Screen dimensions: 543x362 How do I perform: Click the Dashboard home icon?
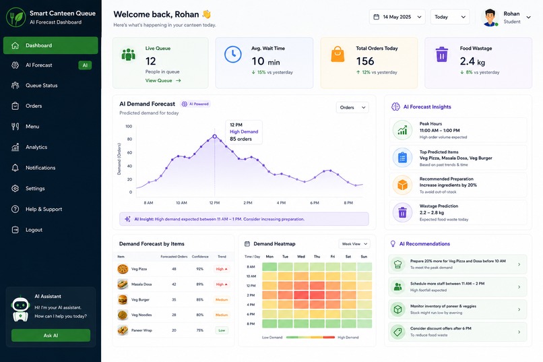pyautogui.click(x=15, y=45)
